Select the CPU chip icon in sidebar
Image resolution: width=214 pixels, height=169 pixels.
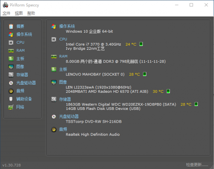pos(11,43)
